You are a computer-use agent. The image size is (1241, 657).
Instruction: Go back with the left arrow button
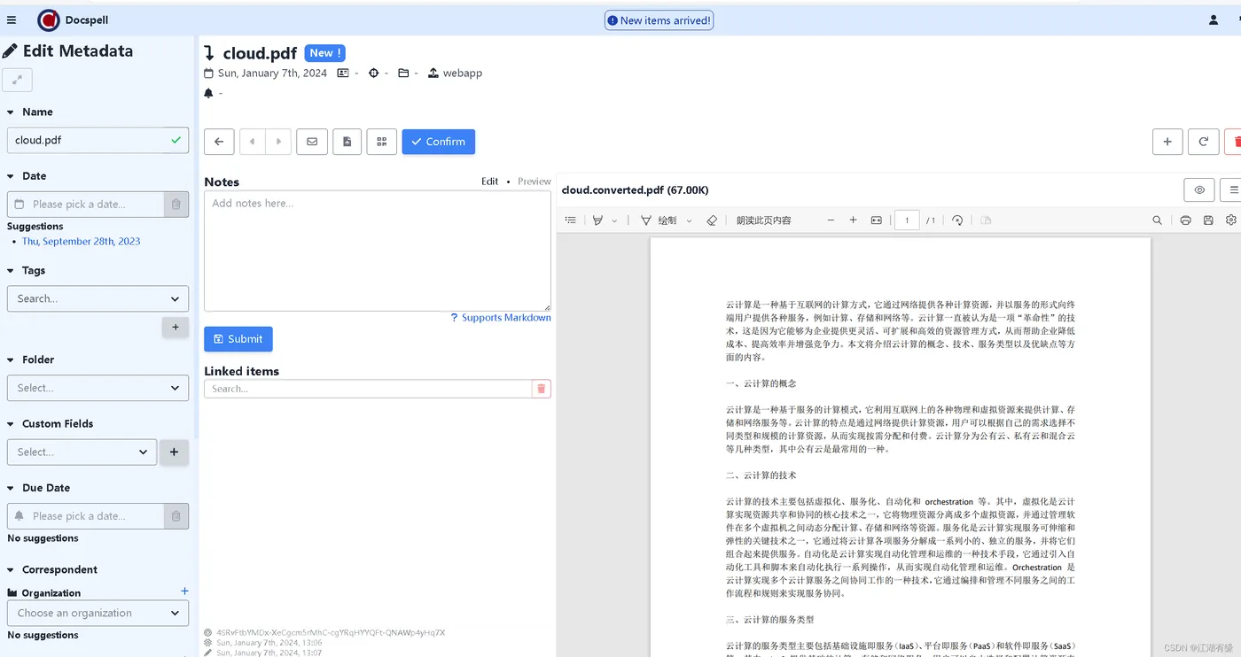pos(219,142)
